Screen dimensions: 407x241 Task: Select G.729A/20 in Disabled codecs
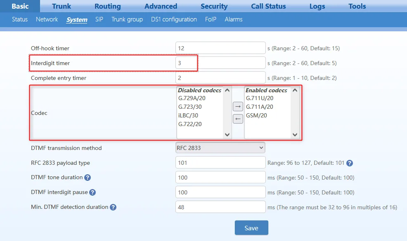(192, 98)
